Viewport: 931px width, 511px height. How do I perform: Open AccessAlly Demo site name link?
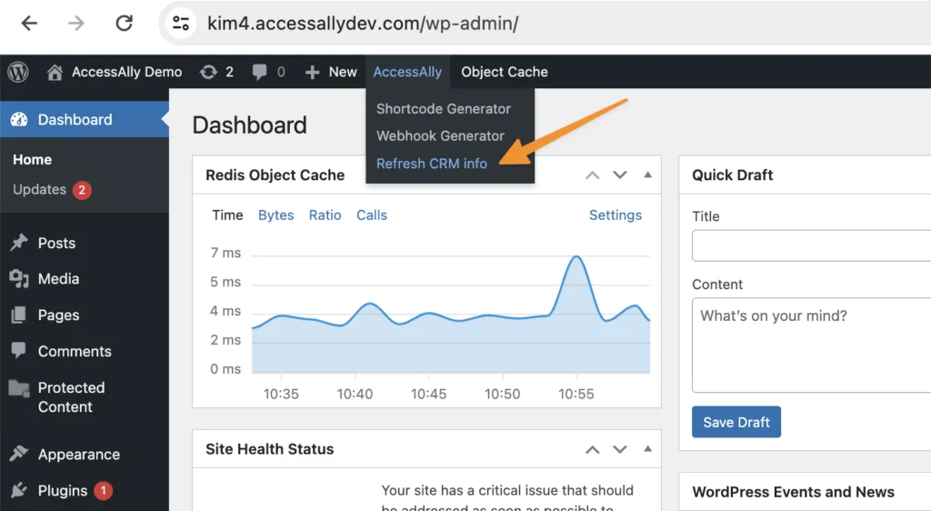pyautogui.click(x=127, y=72)
